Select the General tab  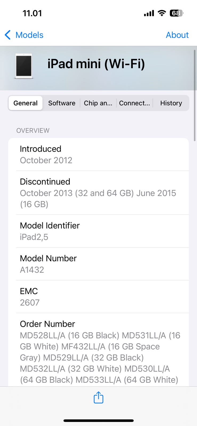(26, 103)
